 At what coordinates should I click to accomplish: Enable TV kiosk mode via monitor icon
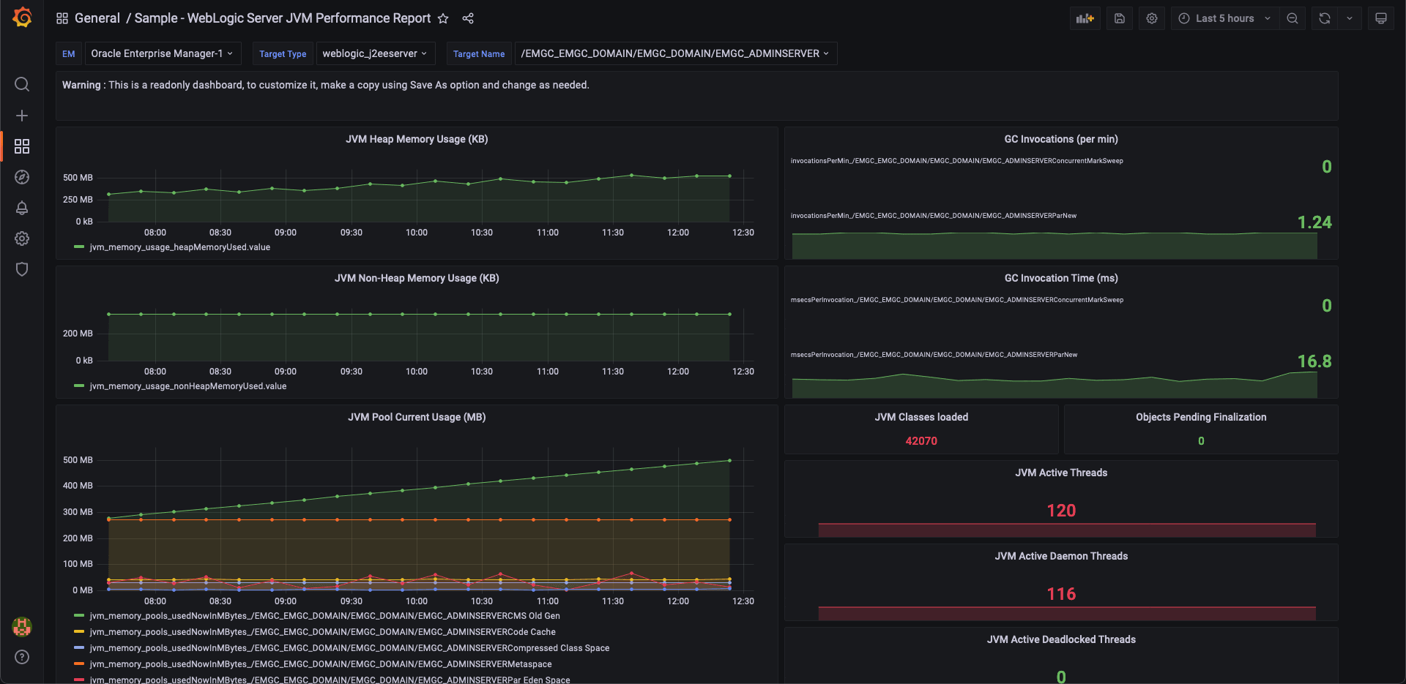click(1380, 18)
